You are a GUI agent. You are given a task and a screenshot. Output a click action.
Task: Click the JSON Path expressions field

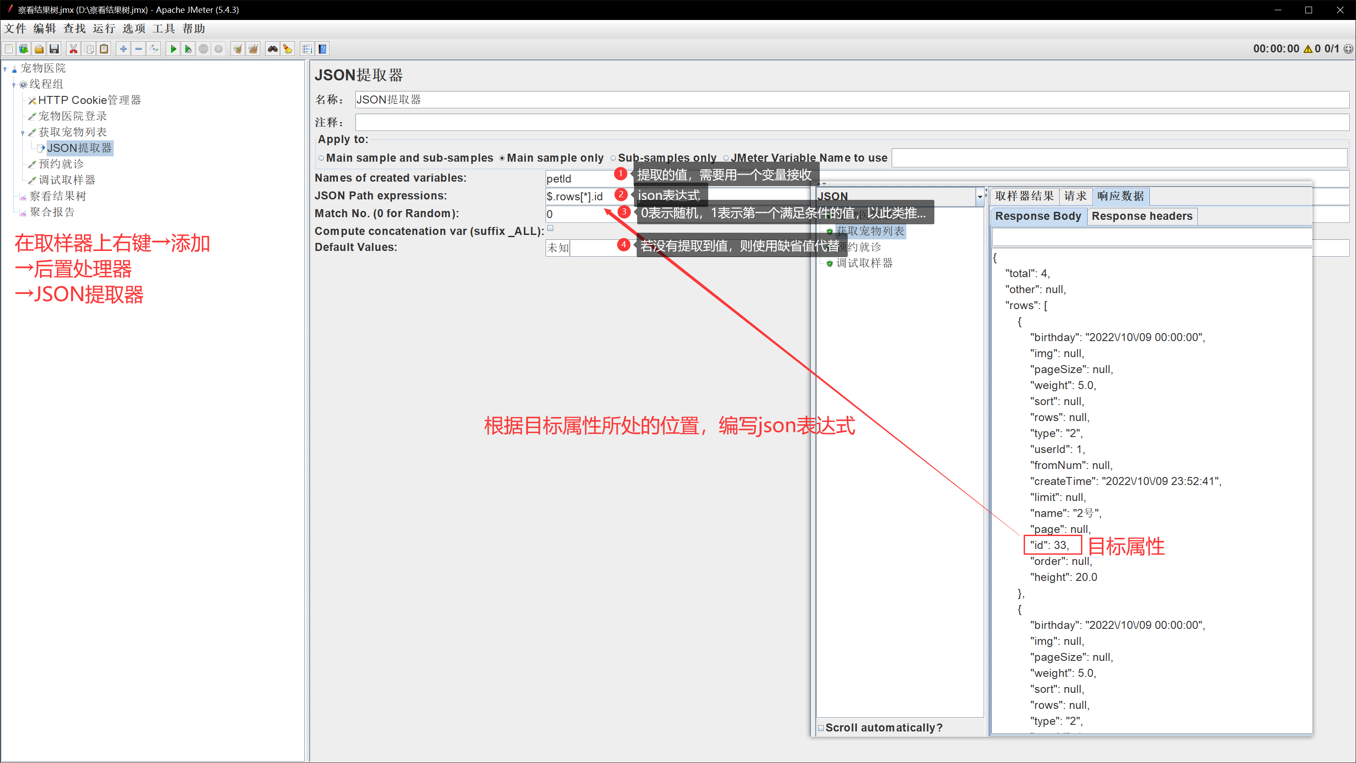tap(579, 196)
